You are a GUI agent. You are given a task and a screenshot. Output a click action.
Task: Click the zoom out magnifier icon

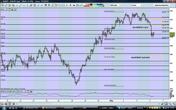coord(170,104)
